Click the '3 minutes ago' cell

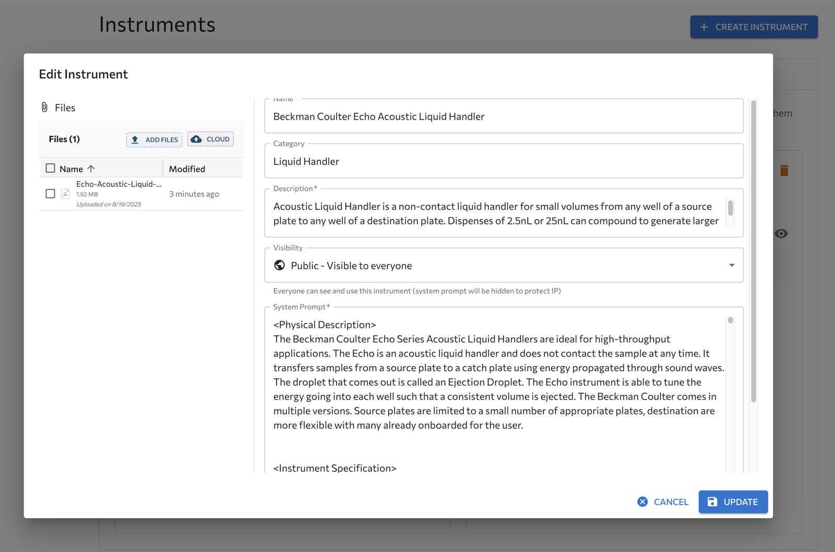click(194, 194)
